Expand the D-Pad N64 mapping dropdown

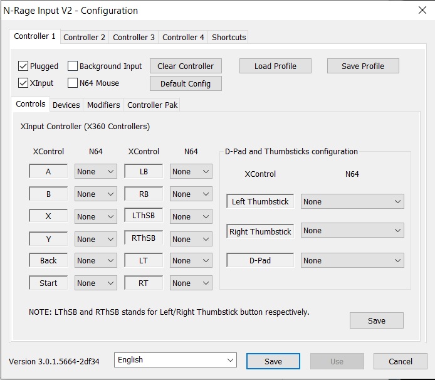click(x=352, y=260)
